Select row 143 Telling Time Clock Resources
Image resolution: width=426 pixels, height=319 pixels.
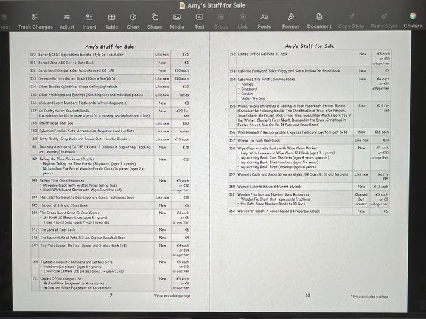pos(110,185)
